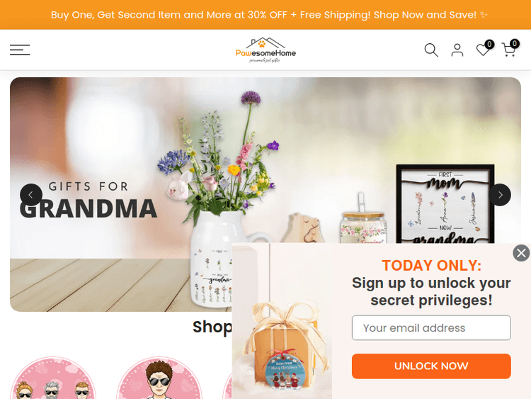Image resolution: width=531 pixels, height=399 pixels.
Task: Click the gift box popup image
Action: click(x=282, y=321)
